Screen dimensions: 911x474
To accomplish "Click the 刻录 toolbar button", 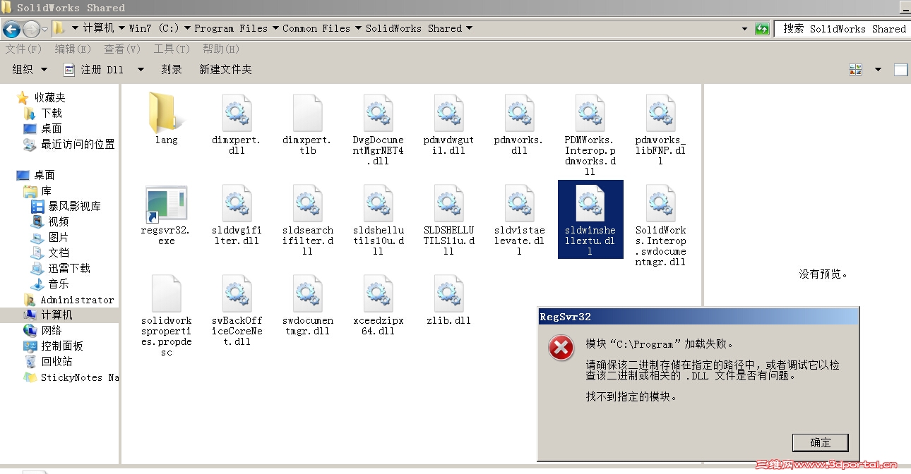I will tap(172, 69).
